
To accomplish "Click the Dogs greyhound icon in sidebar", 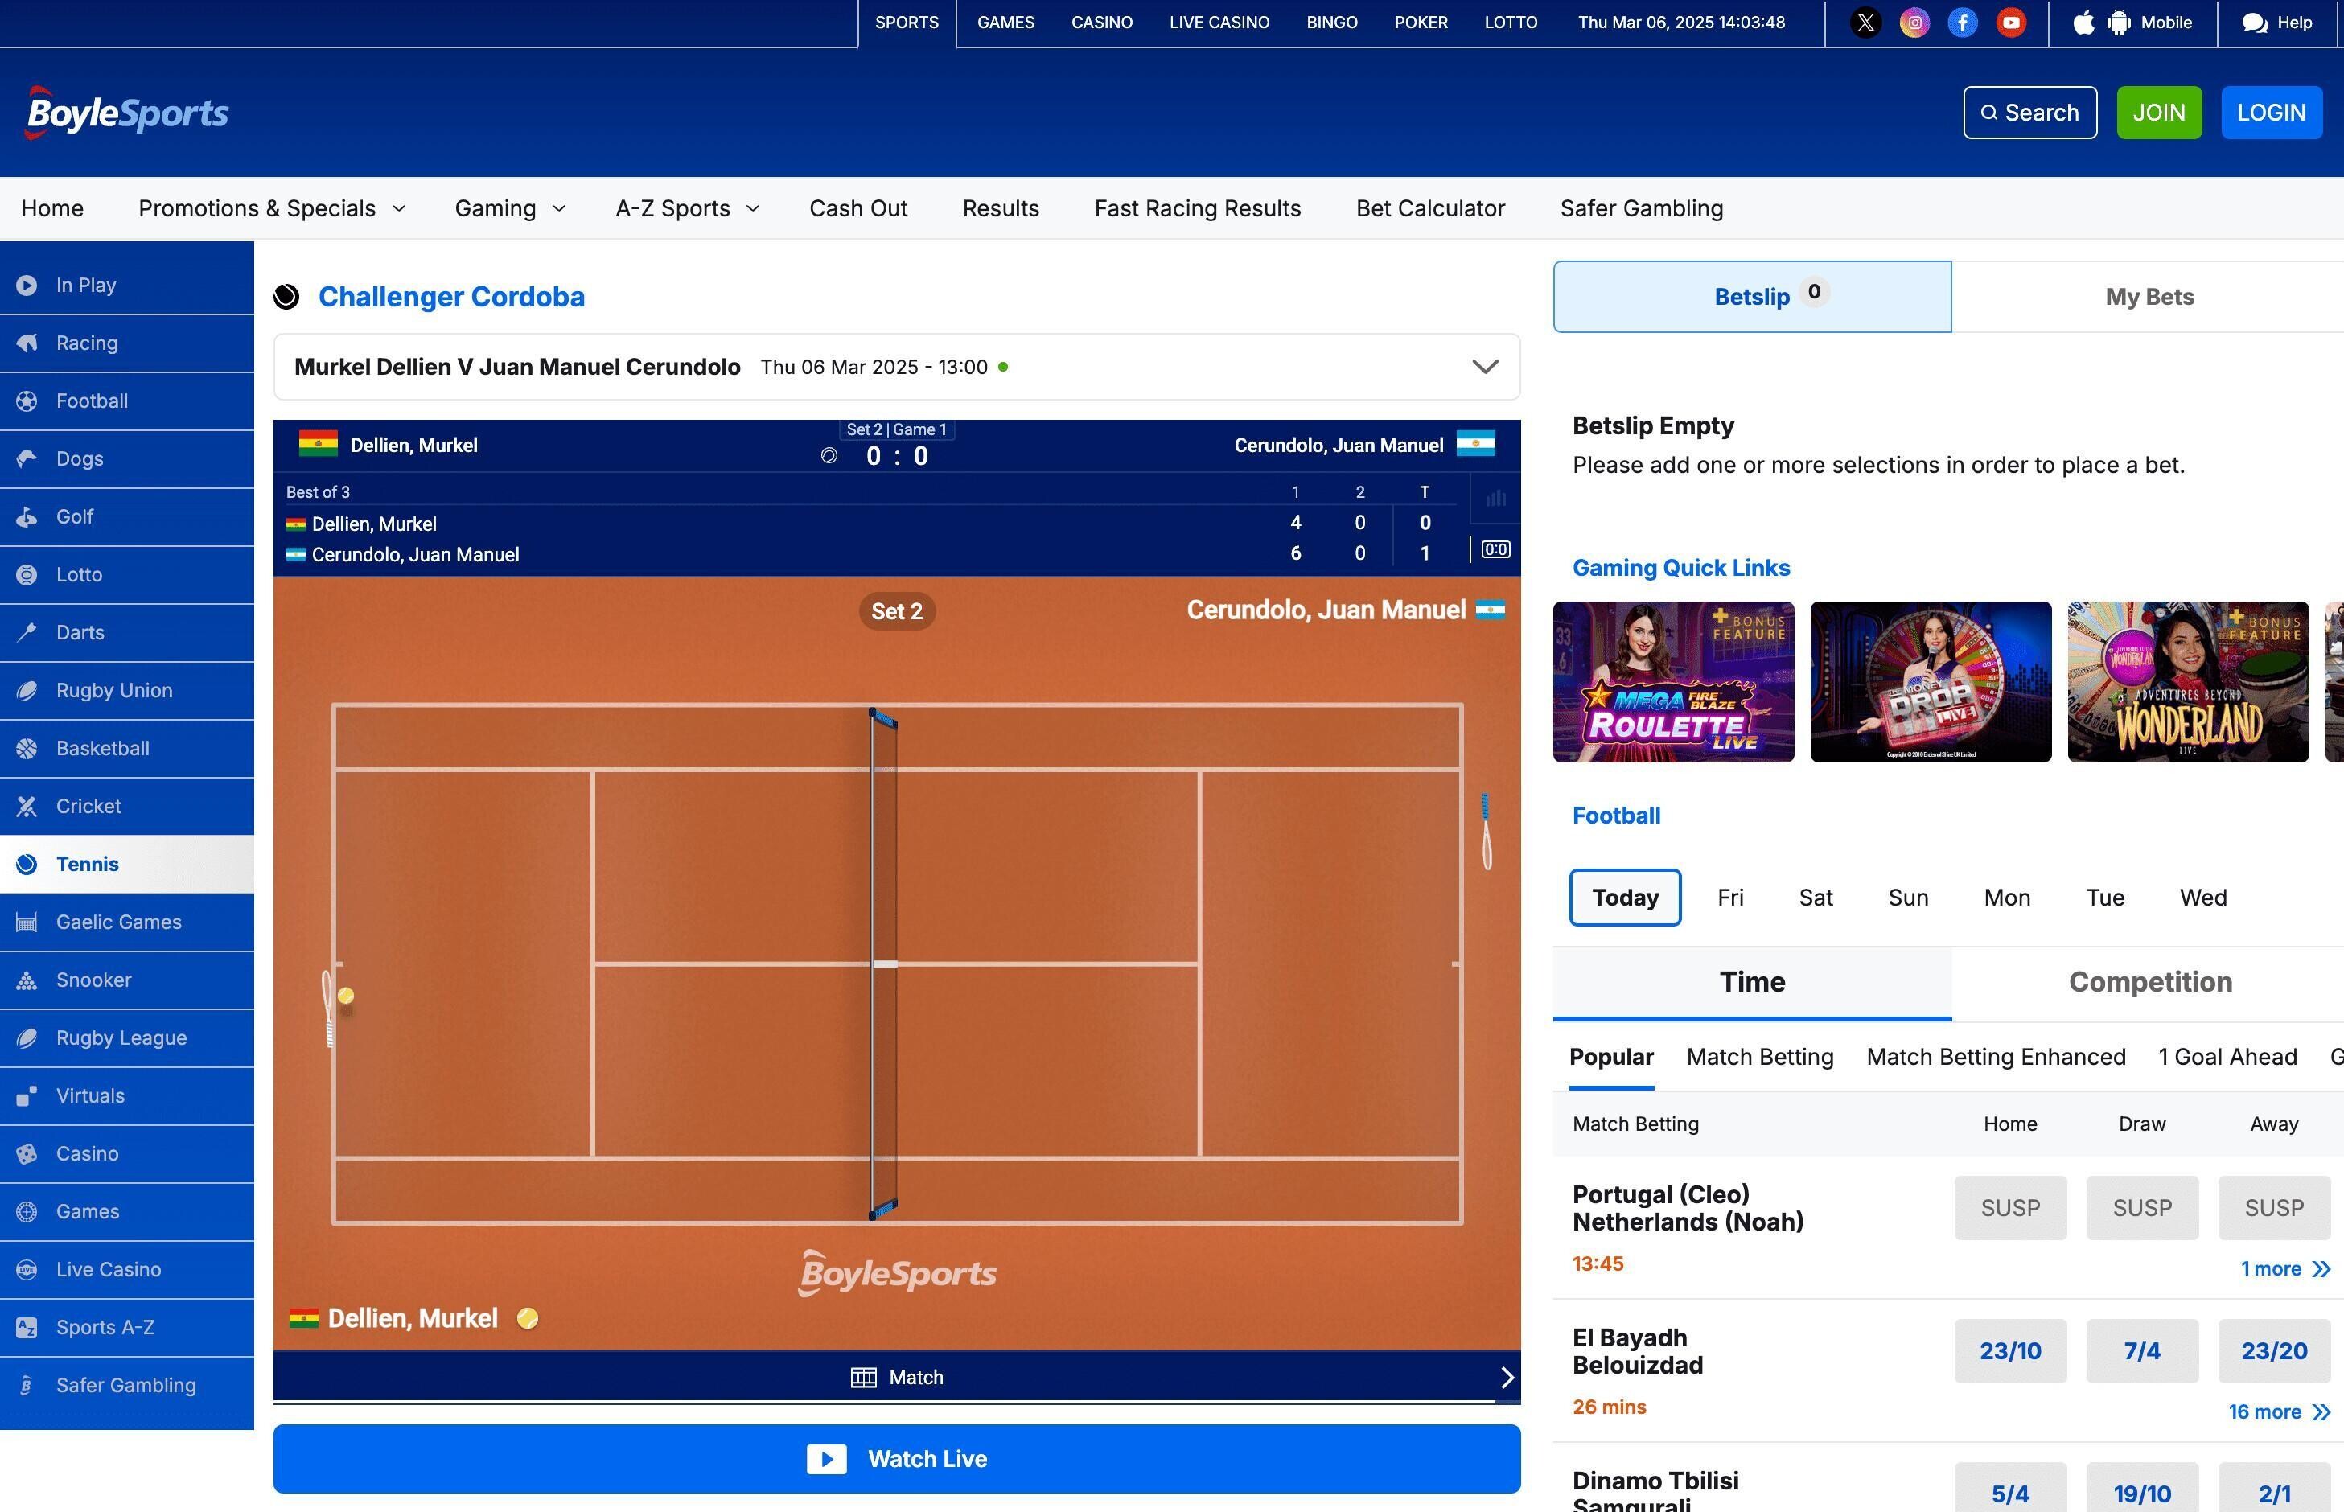I will 27,458.
